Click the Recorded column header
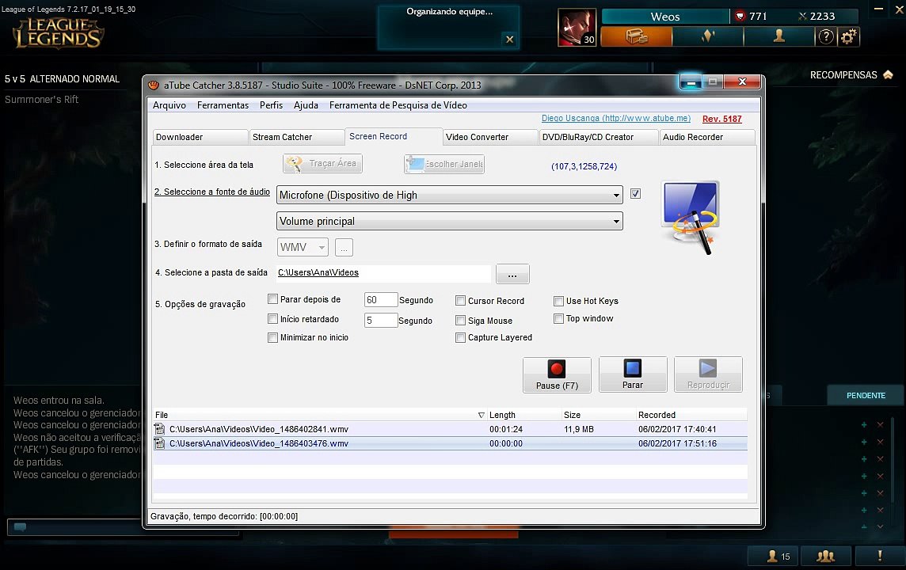 point(691,415)
